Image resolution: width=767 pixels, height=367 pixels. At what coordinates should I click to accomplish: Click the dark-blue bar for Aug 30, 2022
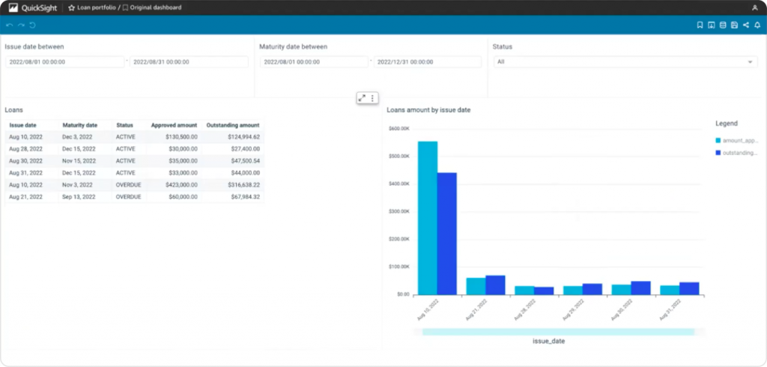click(x=641, y=288)
